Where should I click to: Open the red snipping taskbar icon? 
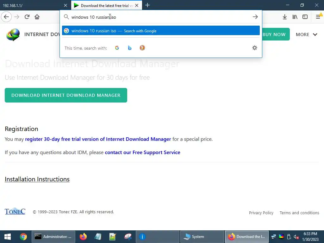tap(128, 237)
